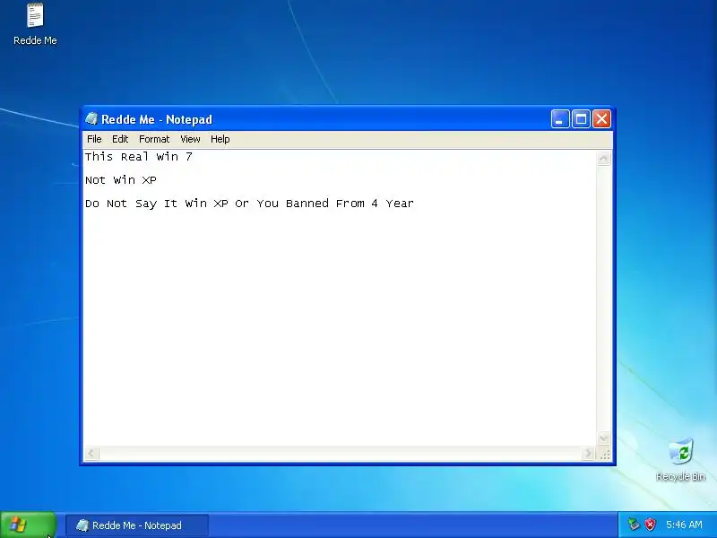The image size is (717, 538).
Task: Click the 5:46 AM taskbar clock
Action: [684, 525]
